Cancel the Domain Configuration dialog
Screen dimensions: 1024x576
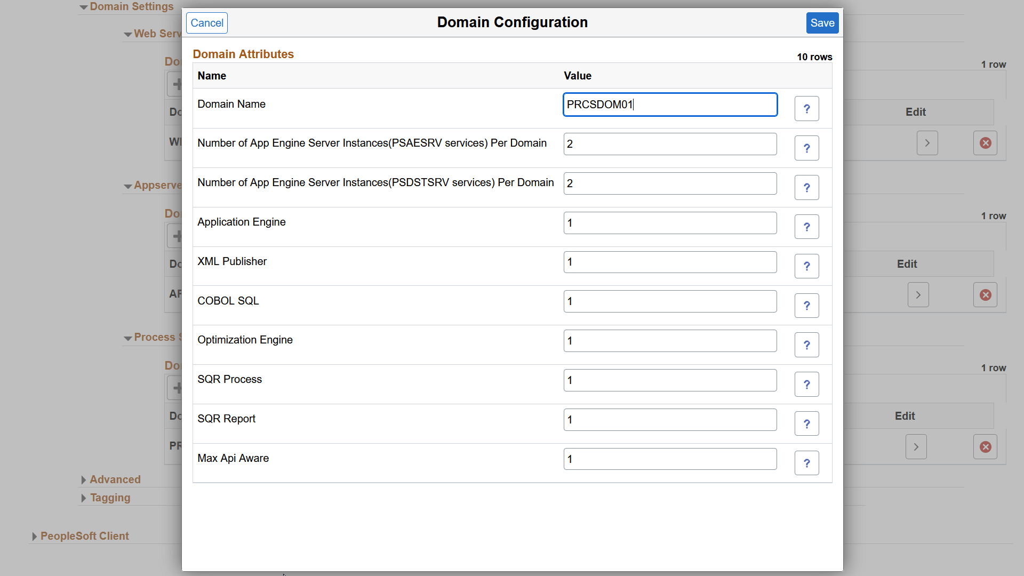pyautogui.click(x=207, y=23)
